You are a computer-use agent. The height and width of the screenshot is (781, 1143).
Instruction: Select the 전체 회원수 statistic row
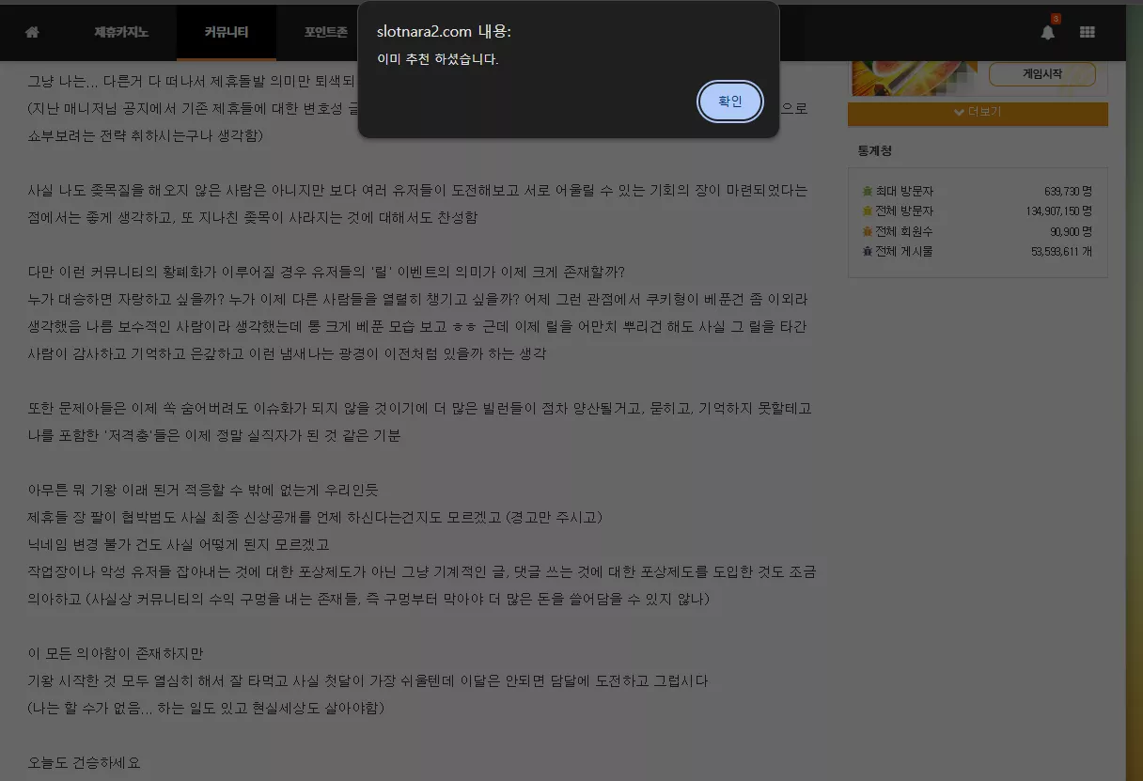pyautogui.click(x=978, y=231)
